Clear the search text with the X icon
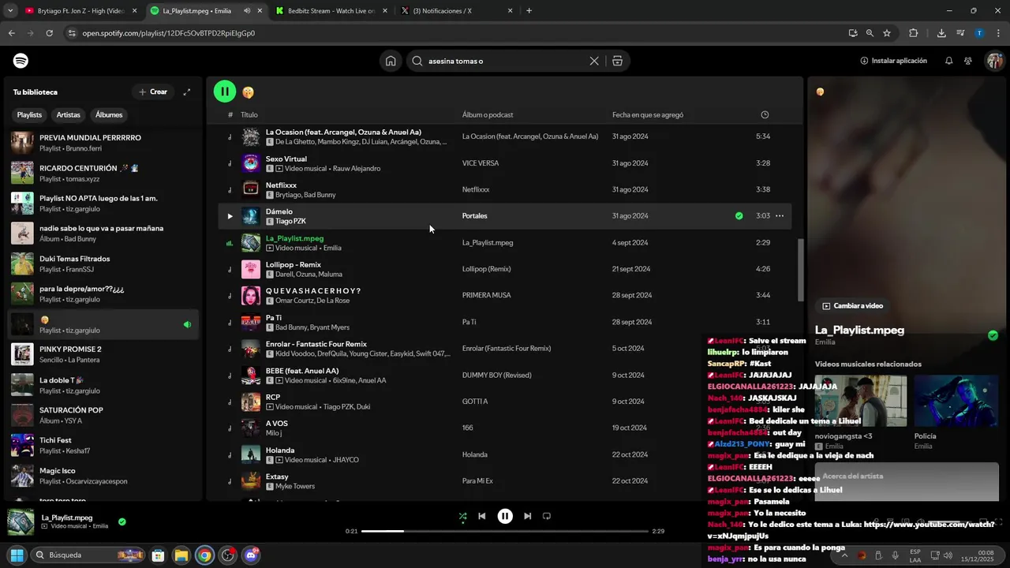 (x=594, y=61)
